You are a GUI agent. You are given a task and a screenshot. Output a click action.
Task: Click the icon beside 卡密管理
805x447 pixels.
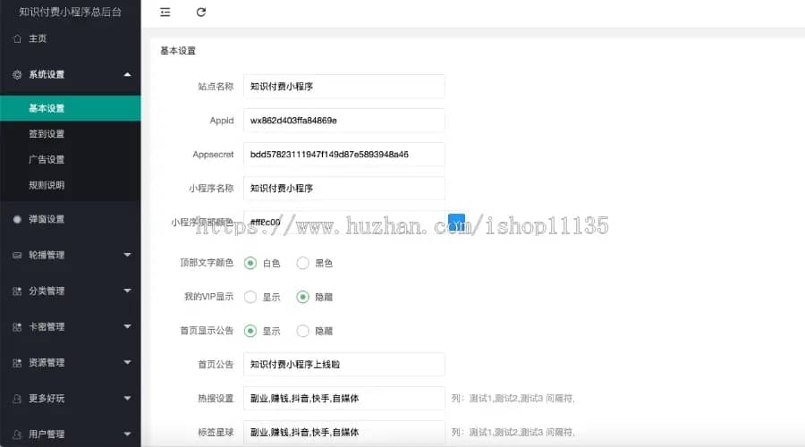(17, 327)
